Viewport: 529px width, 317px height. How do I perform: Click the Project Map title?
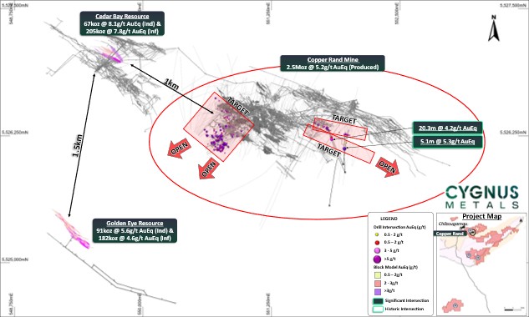click(x=481, y=216)
